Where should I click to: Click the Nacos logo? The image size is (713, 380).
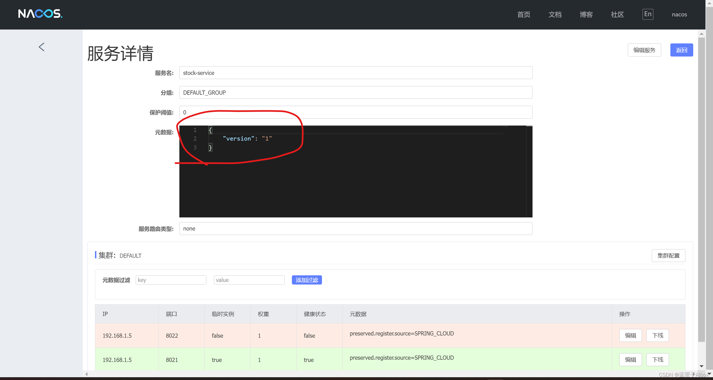coord(40,14)
